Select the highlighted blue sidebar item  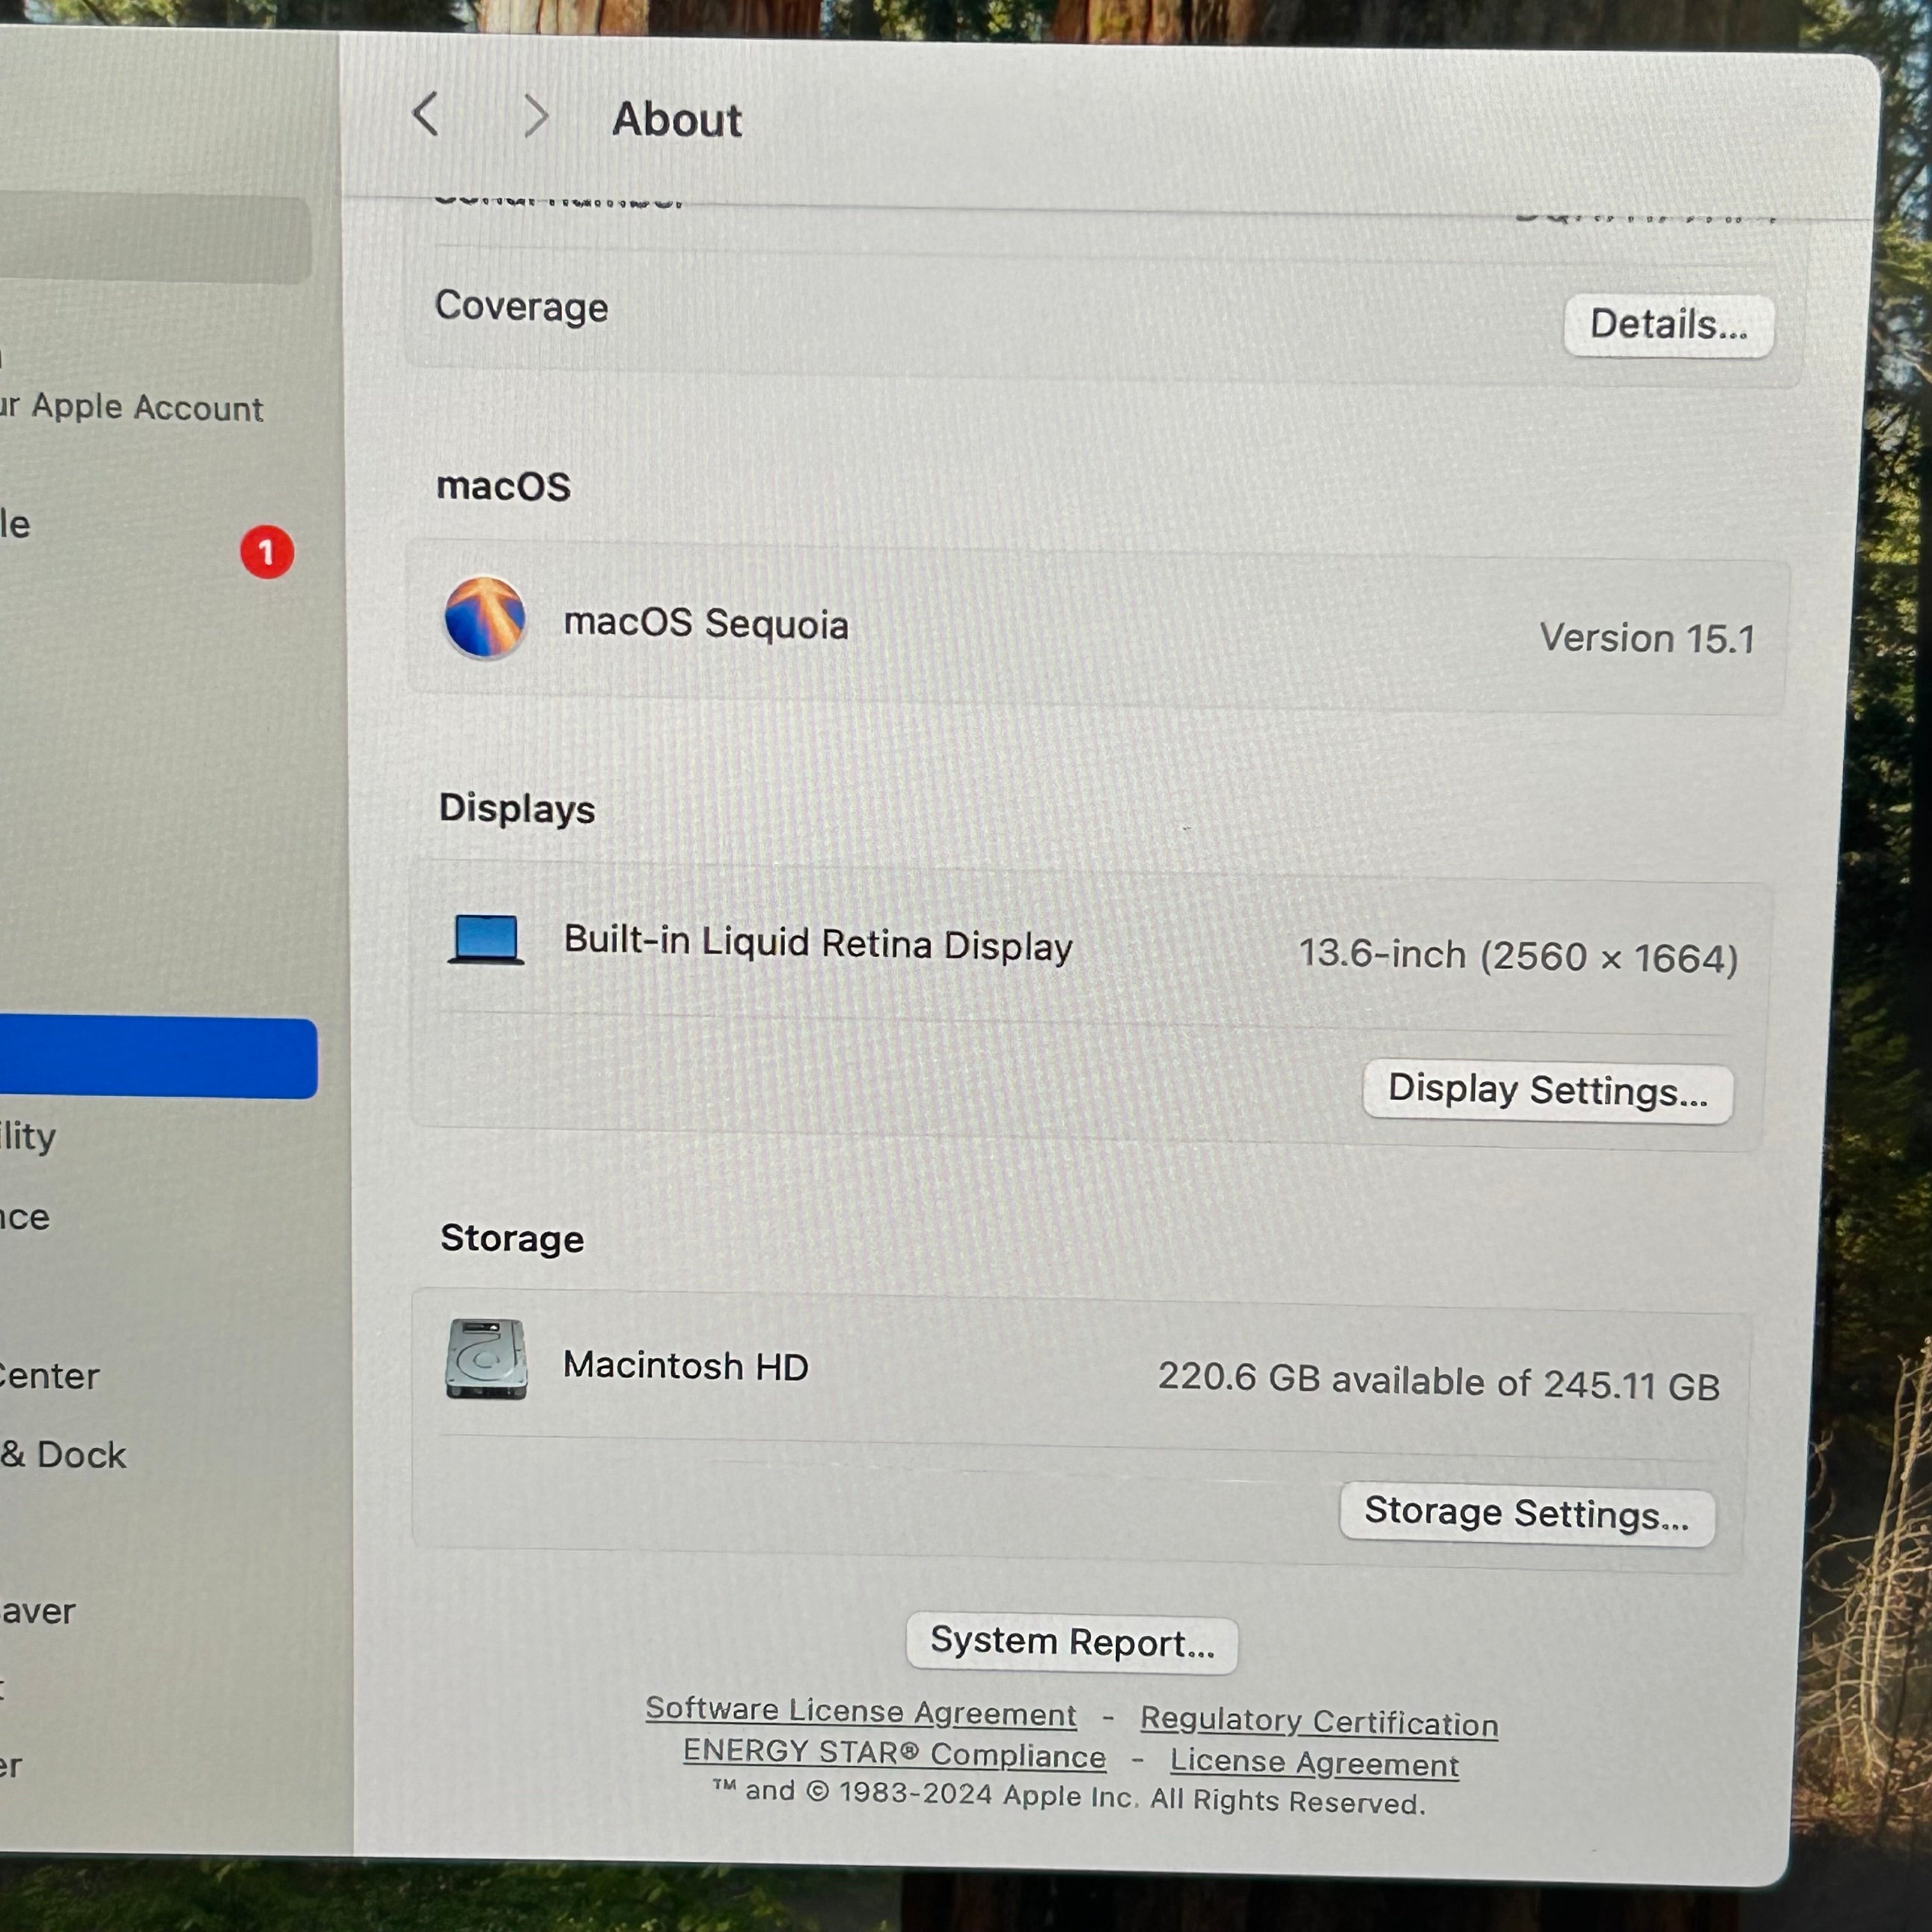[158, 1057]
